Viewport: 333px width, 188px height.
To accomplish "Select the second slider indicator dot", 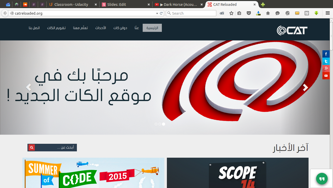I will pos(160,124).
